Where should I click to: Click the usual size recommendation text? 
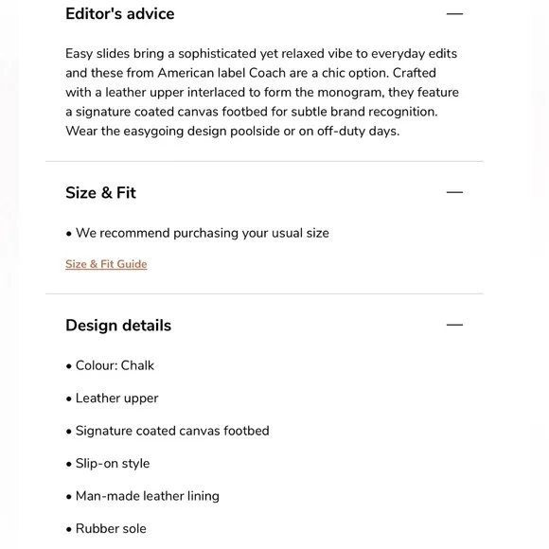(198, 233)
